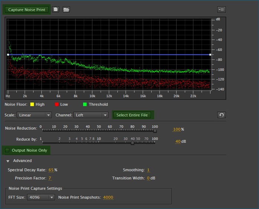The height and width of the screenshot is (209, 259).
Task: Click the right blue curve control point
Action: [x=210, y=55]
